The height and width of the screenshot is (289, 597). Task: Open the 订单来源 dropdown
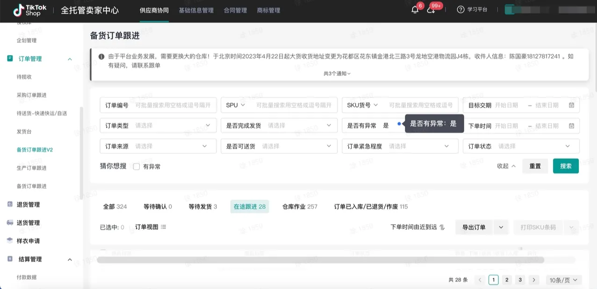pos(158,146)
